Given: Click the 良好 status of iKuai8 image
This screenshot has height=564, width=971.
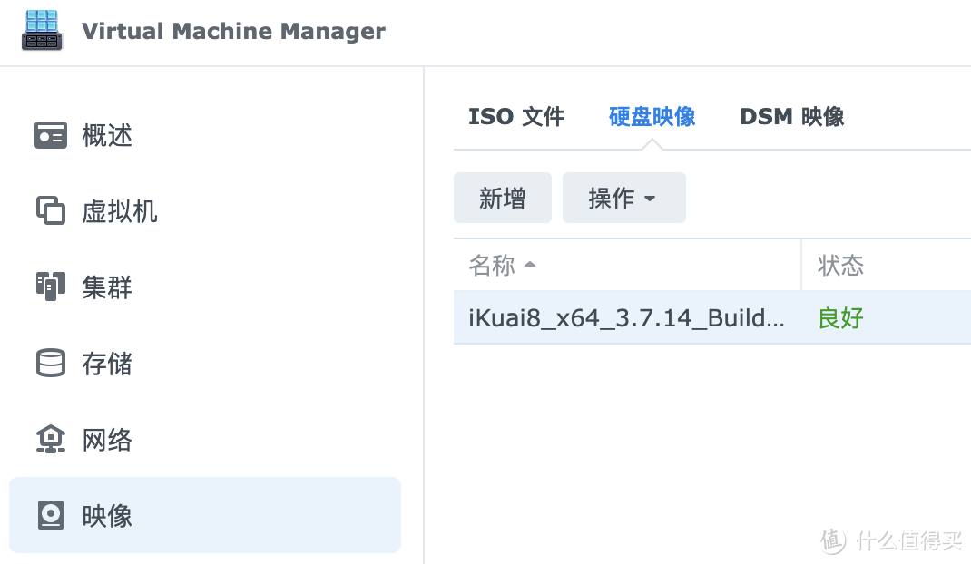Looking at the screenshot, I should click(840, 318).
